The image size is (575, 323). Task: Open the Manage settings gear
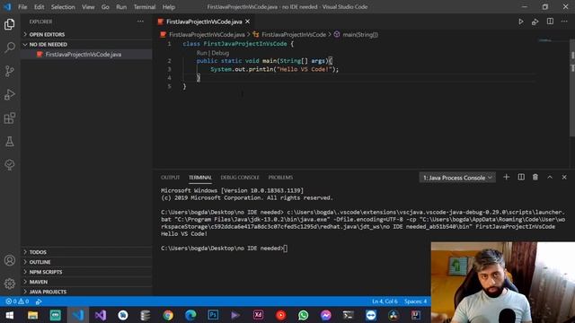(x=10, y=284)
